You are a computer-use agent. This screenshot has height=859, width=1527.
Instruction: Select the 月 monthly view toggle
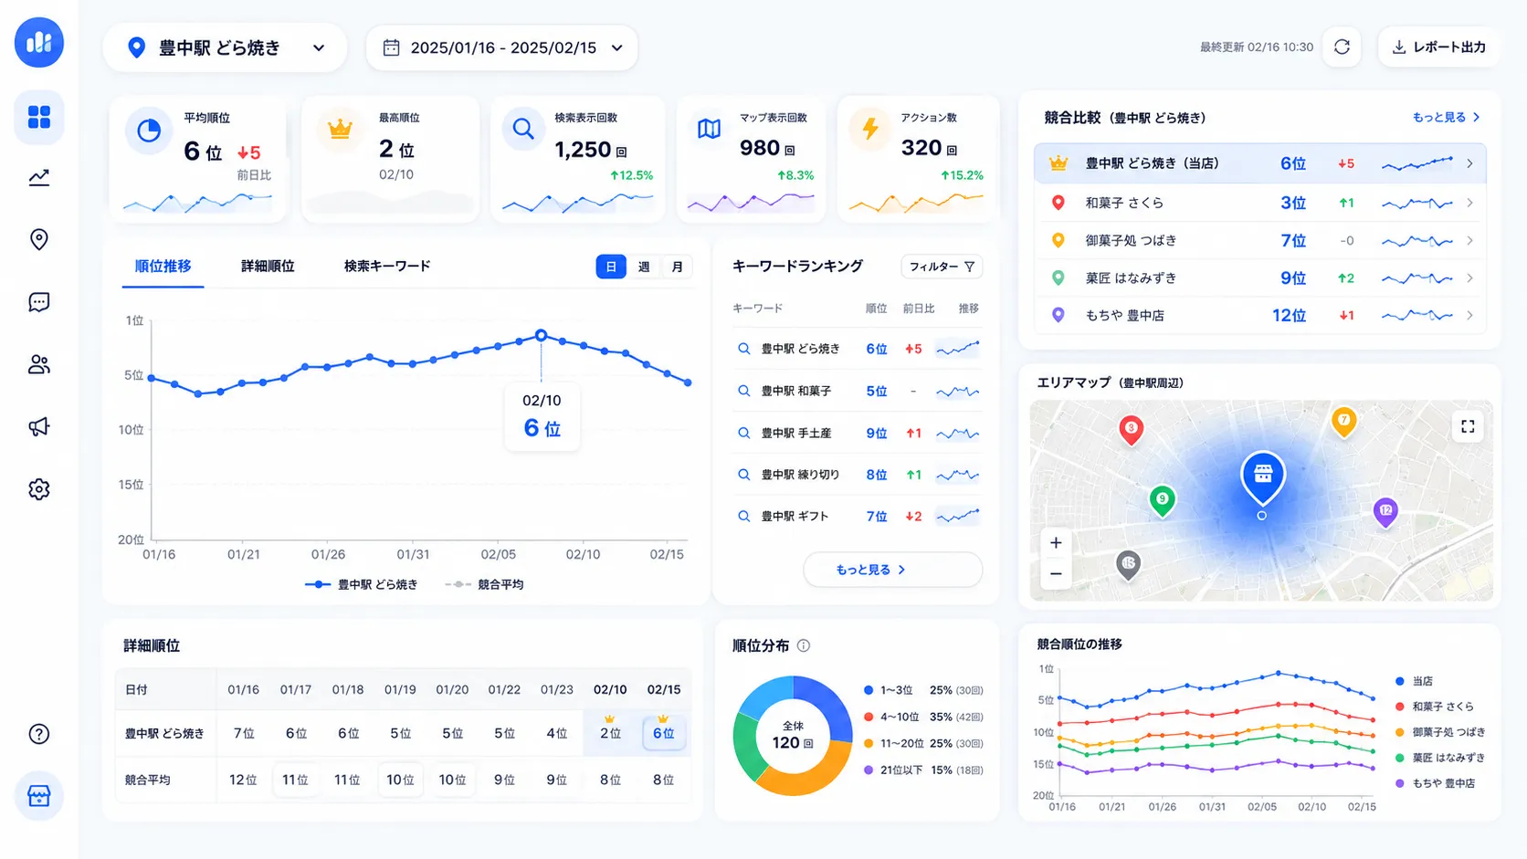(x=677, y=267)
